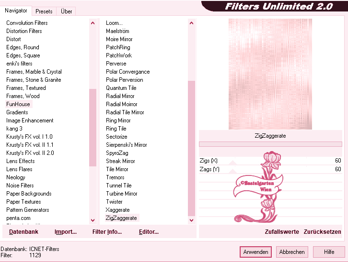
Task: Click down arrow of category list scrollbar
Action: pyautogui.click(x=93, y=220)
